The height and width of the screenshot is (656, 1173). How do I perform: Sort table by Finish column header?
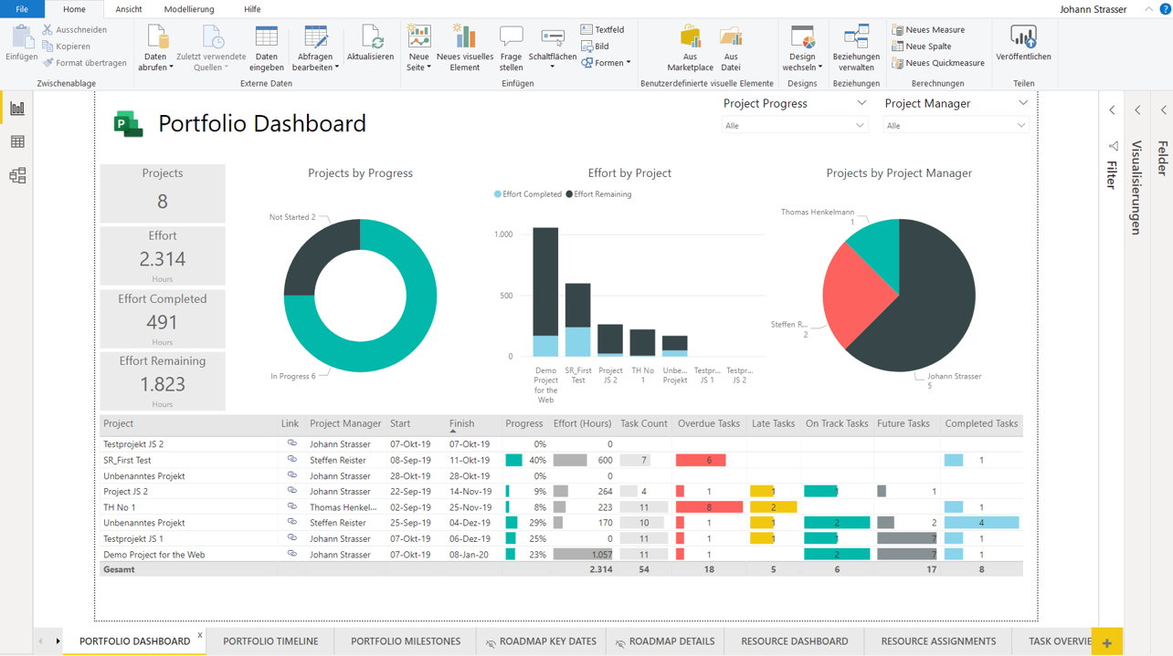(462, 423)
